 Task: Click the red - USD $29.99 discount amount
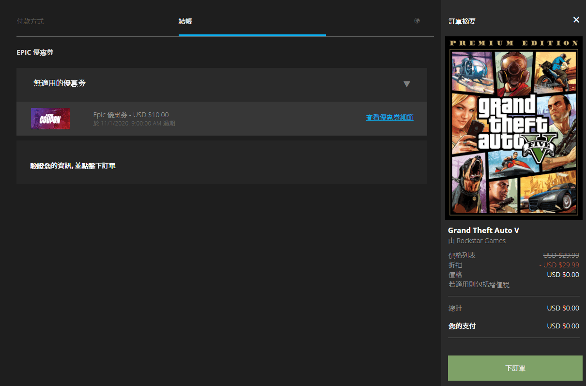(559, 265)
